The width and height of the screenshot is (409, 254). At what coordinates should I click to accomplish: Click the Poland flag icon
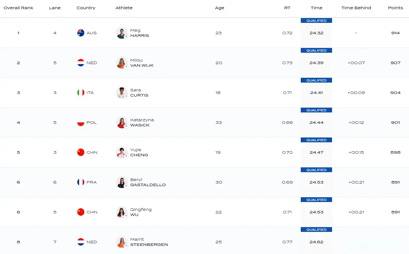81,122
